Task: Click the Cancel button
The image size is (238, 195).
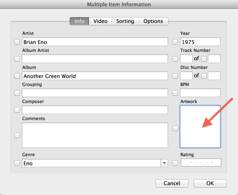Action: (172, 183)
